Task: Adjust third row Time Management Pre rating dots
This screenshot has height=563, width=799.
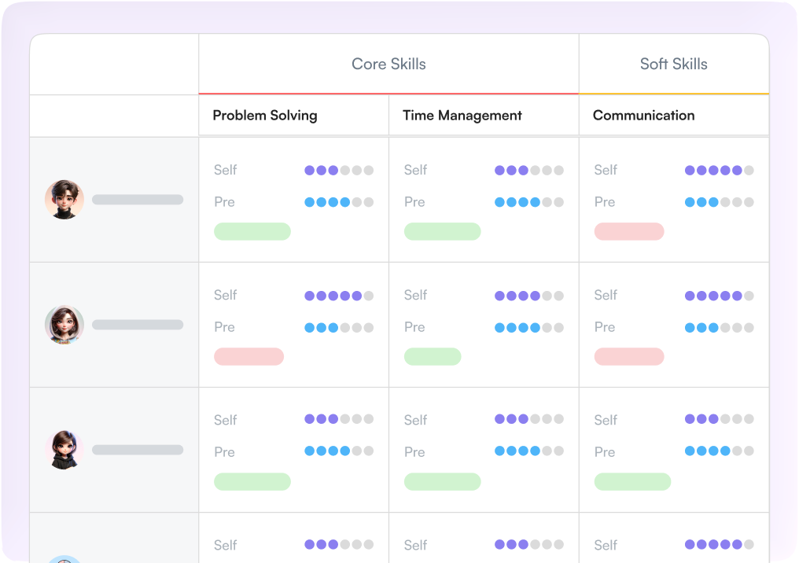Action: [x=529, y=451]
